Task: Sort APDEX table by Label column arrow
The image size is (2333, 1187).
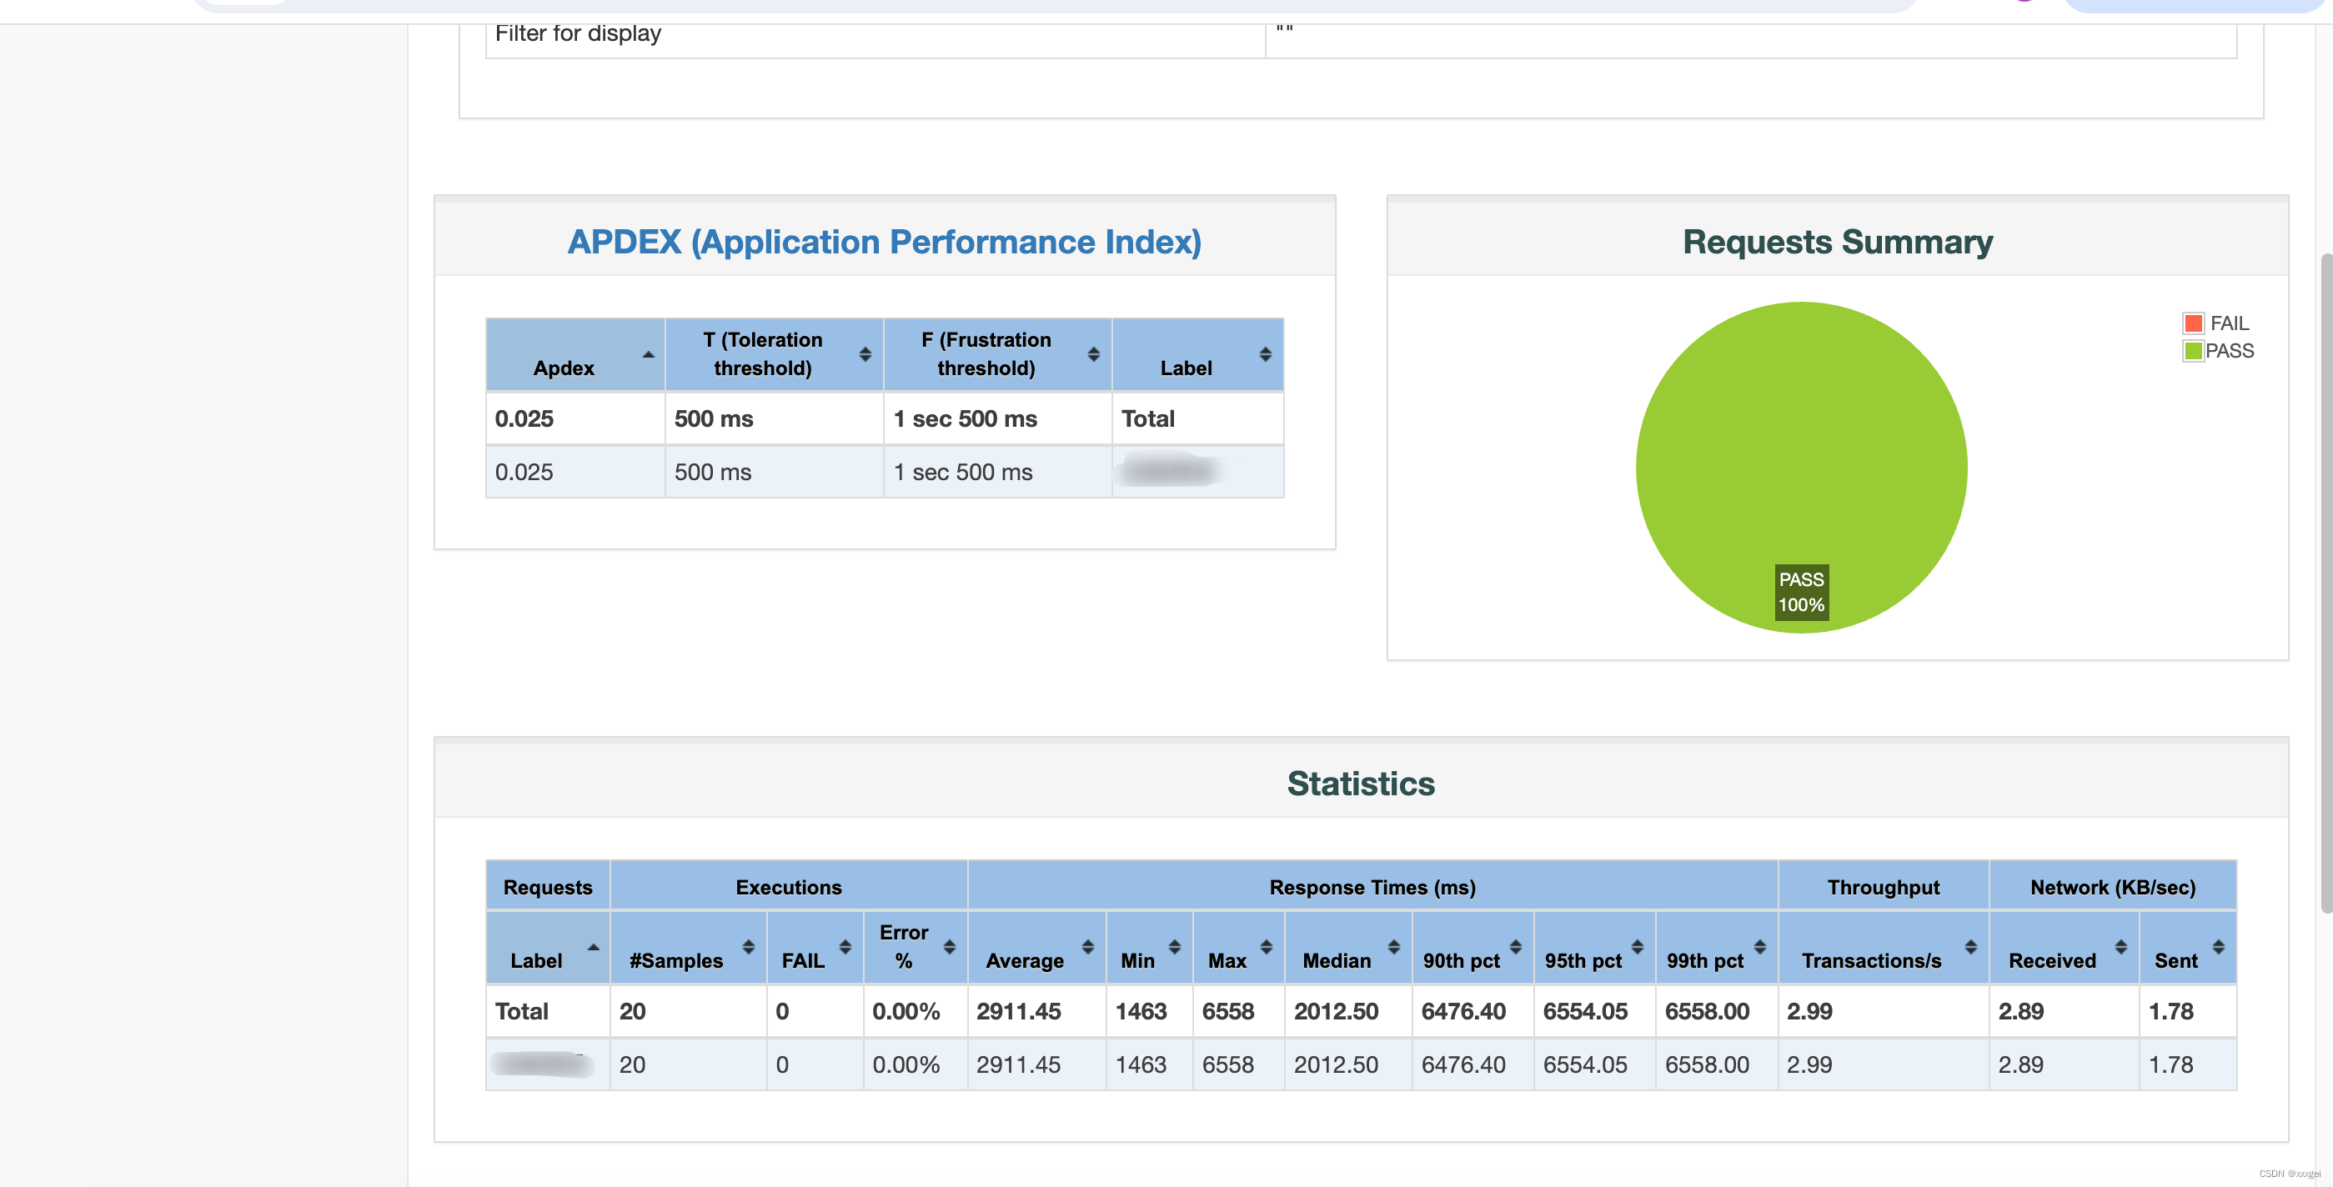Action: [1265, 354]
